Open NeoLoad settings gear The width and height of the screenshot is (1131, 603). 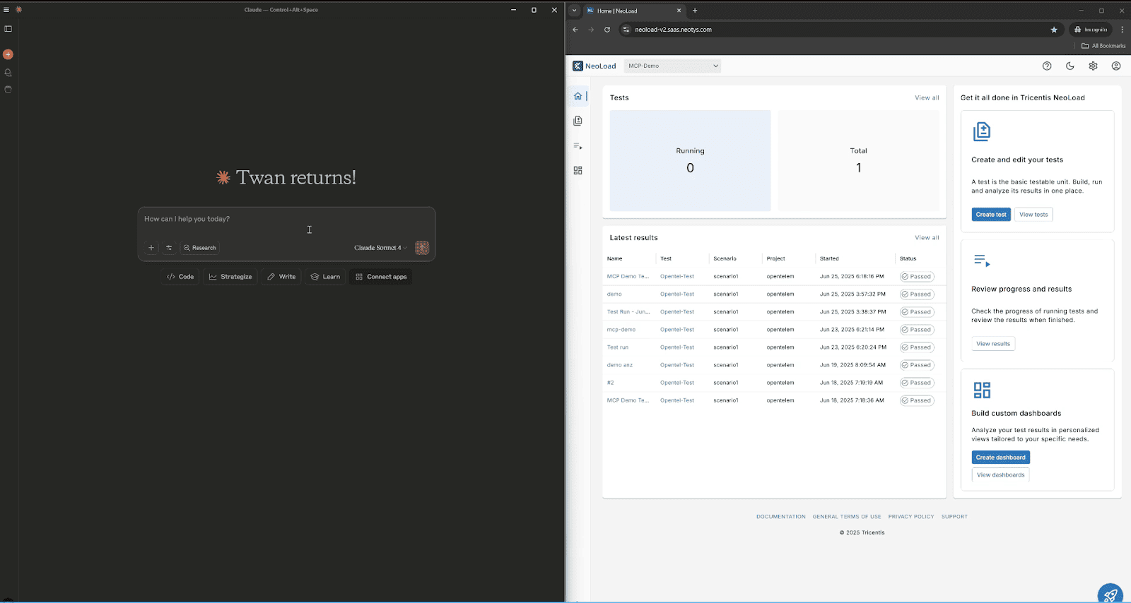(x=1093, y=66)
